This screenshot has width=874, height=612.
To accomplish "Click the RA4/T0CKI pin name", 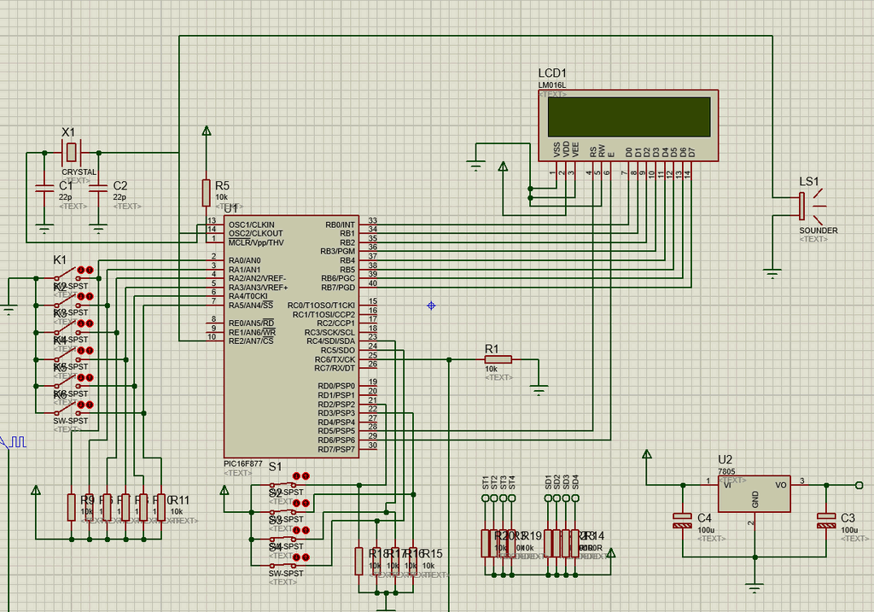I will click(248, 296).
